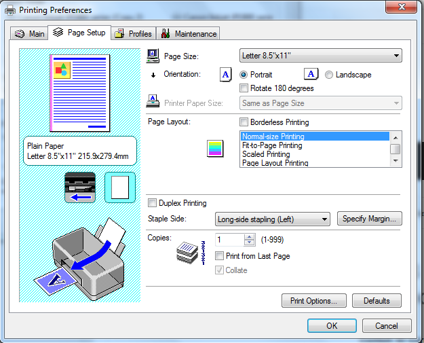Enable Borderless Printing checkbox

pyautogui.click(x=244, y=122)
